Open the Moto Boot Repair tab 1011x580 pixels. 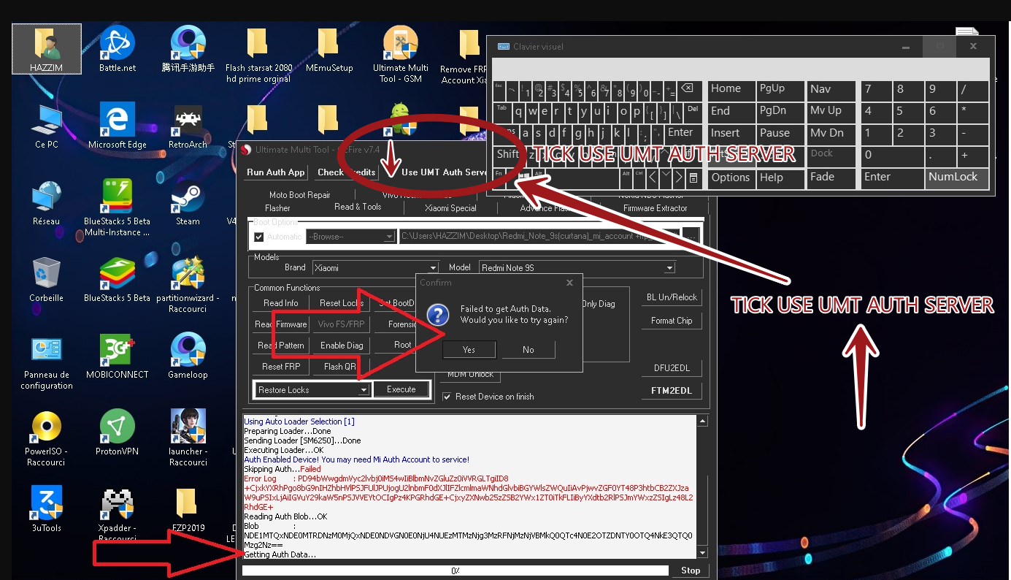tap(299, 195)
